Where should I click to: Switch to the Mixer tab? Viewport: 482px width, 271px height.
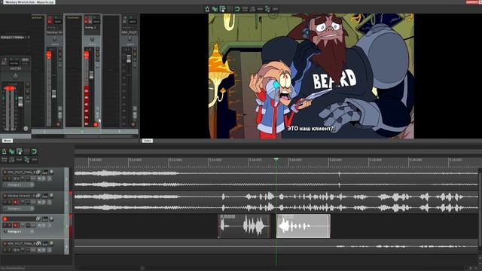(x=8, y=141)
